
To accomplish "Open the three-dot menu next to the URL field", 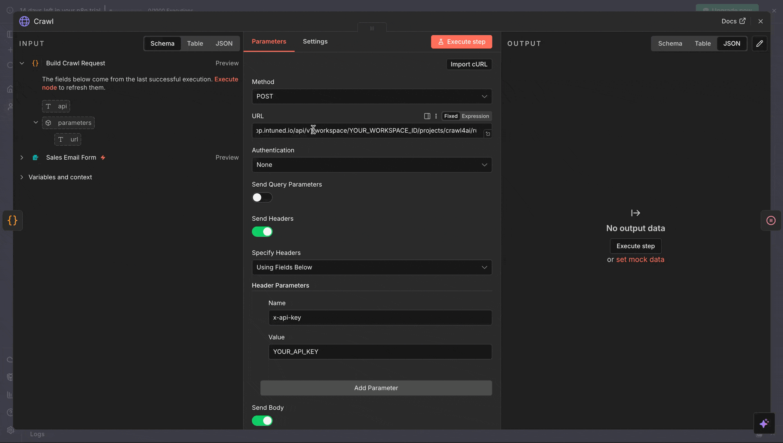I will tap(436, 116).
